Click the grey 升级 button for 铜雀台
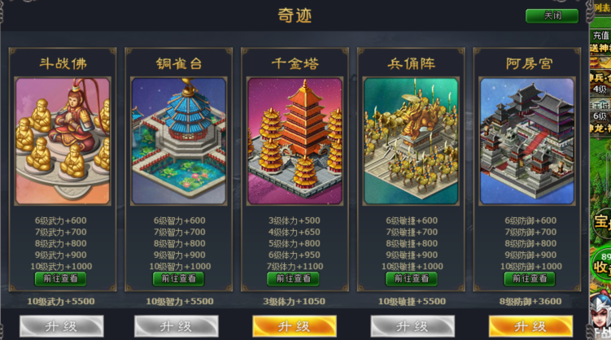This screenshot has width=611, height=340. [x=176, y=326]
